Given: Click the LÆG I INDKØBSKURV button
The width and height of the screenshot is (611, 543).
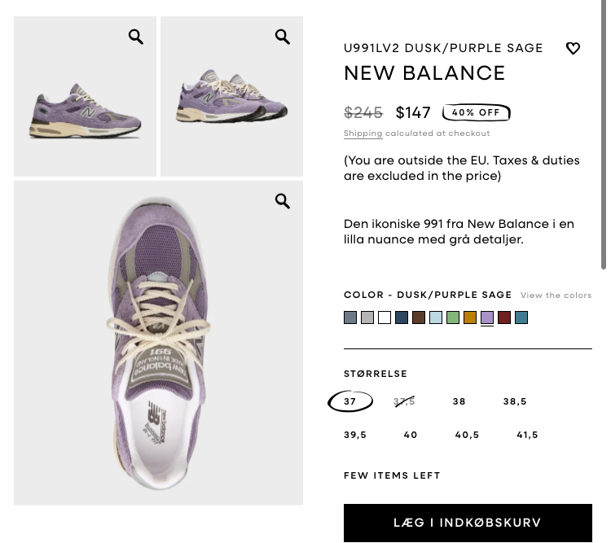Looking at the screenshot, I should coord(468,523).
